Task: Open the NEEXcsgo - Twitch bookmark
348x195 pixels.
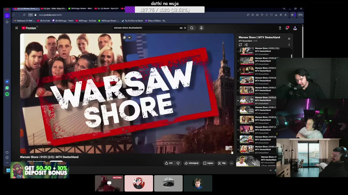Action: (63, 21)
